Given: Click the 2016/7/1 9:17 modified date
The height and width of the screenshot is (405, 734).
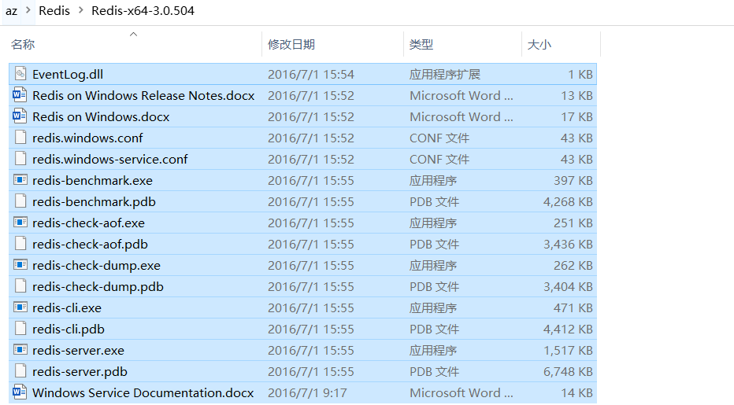Looking at the screenshot, I should pyautogui.click(x=307, y=393).
